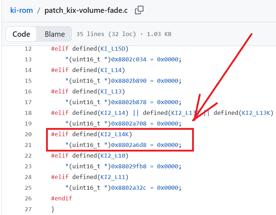The height and width of the screenshot is (215, 276).
Task: Click line number 22
Action: 28,156
